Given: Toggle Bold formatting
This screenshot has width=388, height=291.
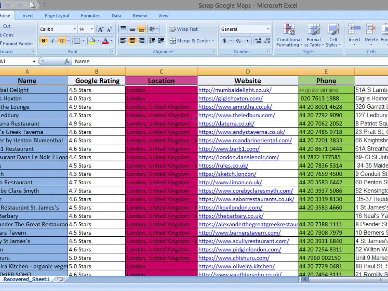Looking at the screenshot, I should 43,41.
